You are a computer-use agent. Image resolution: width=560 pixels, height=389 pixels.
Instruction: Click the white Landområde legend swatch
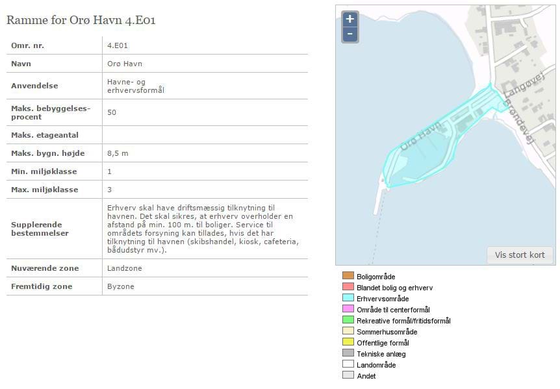click(348, 365)
